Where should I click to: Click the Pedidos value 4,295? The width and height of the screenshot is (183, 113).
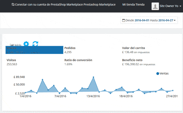pos(68,52)
